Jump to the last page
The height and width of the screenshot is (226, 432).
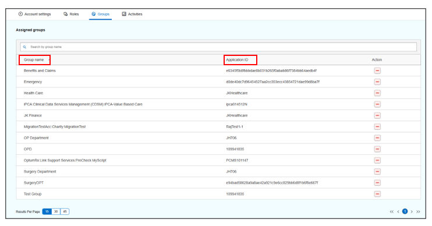tap(418, 211)
